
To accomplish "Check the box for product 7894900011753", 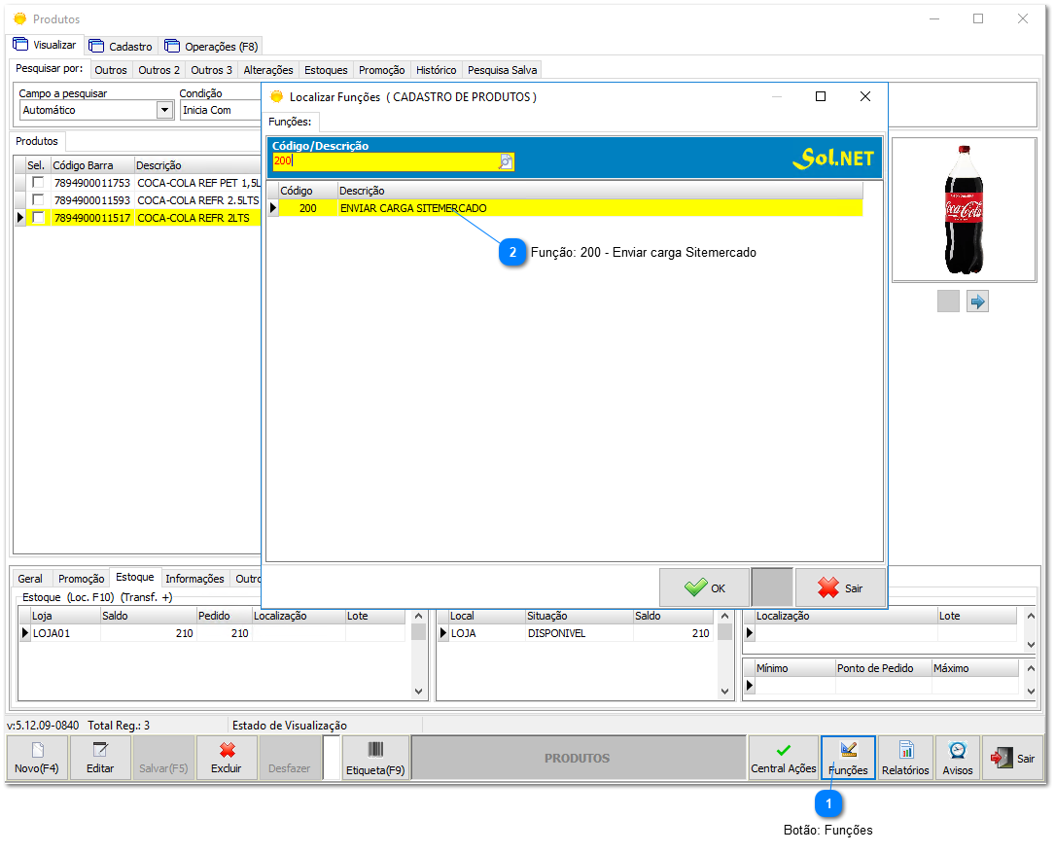I will (38, 183).
